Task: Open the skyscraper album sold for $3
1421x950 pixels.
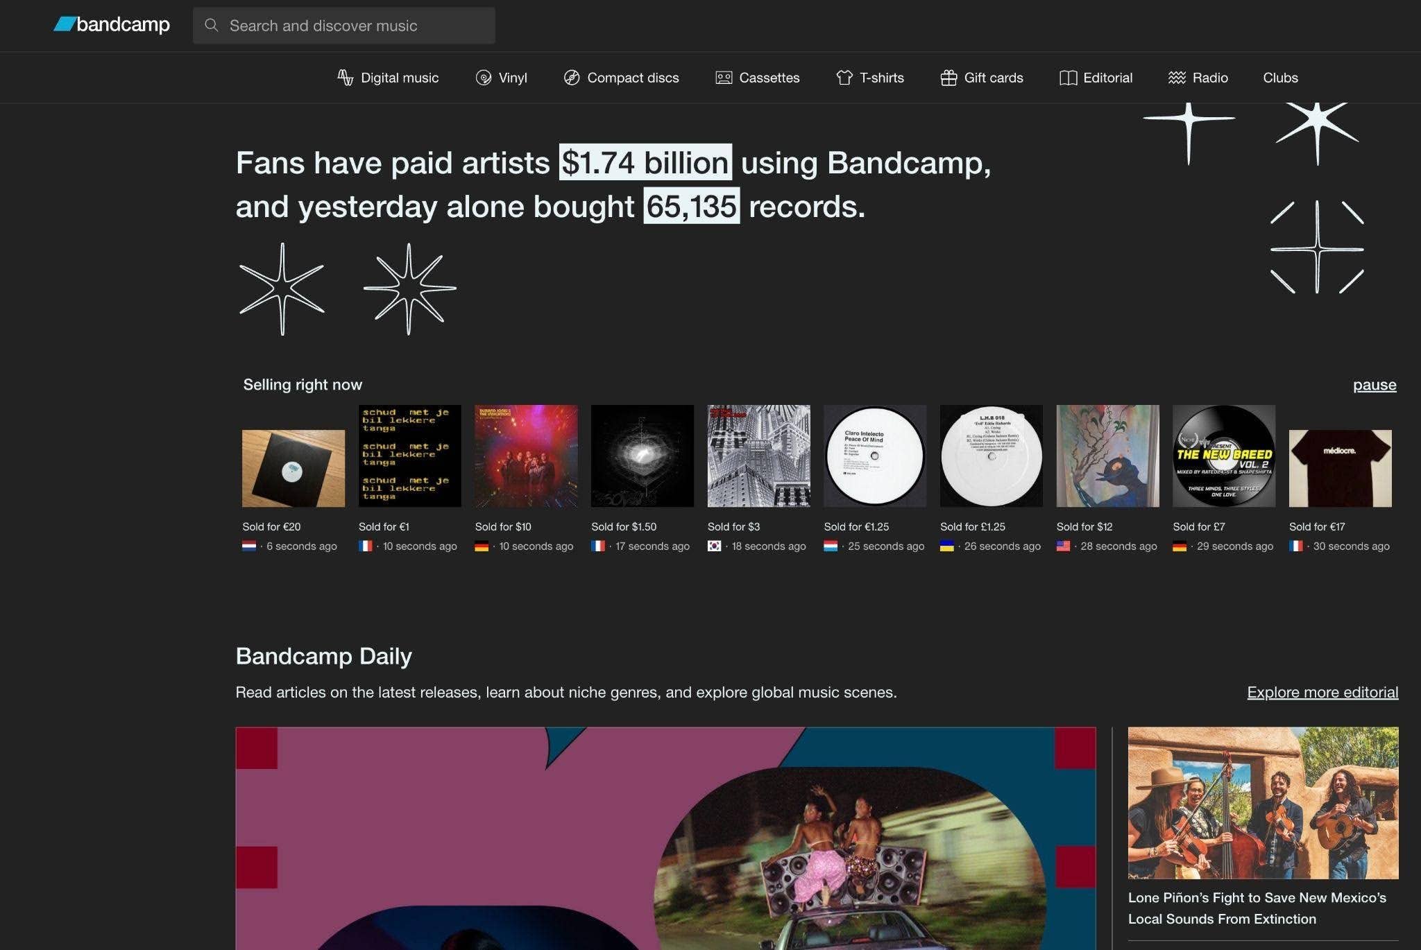Action: [759, 456]
